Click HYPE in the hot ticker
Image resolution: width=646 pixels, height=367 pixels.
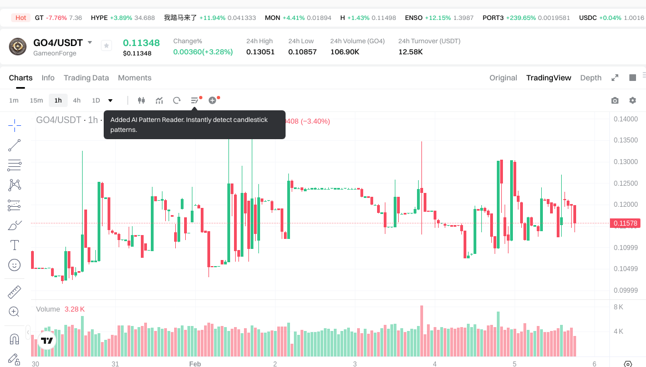[99, 18]
